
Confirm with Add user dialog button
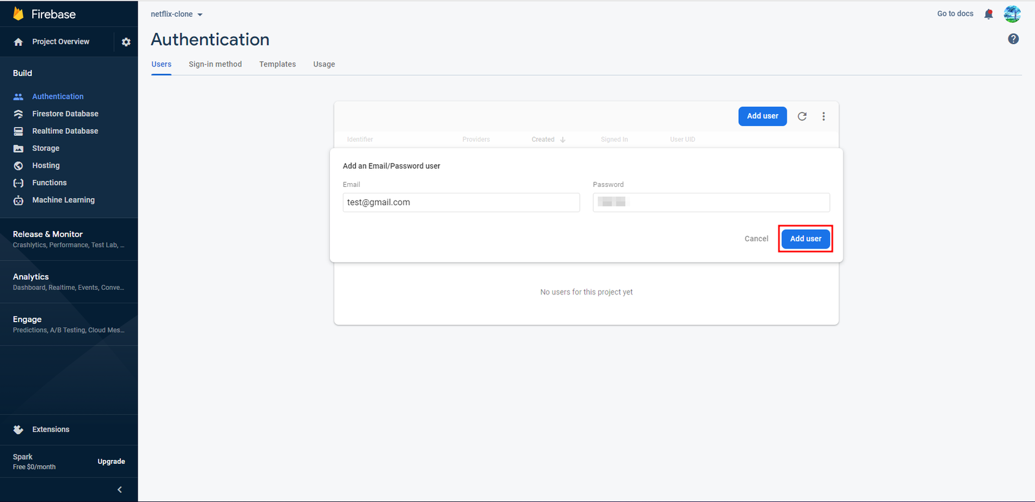coord(805,239)
